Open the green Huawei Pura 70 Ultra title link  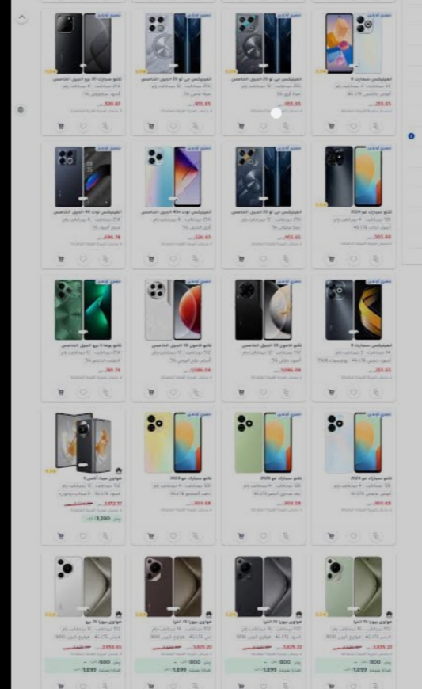click(x=372, y=622)
